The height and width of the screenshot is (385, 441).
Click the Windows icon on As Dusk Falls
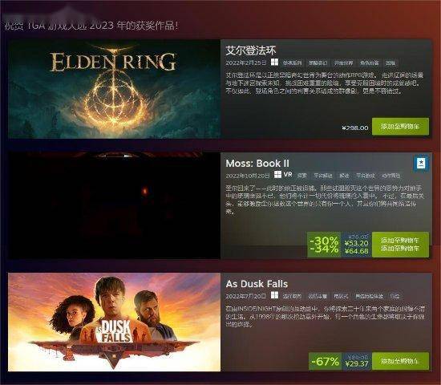pyautogui.click(x=274, y=295)
